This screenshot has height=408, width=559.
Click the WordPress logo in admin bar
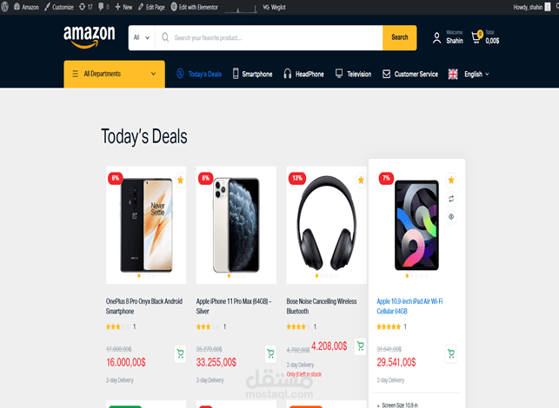4,7
